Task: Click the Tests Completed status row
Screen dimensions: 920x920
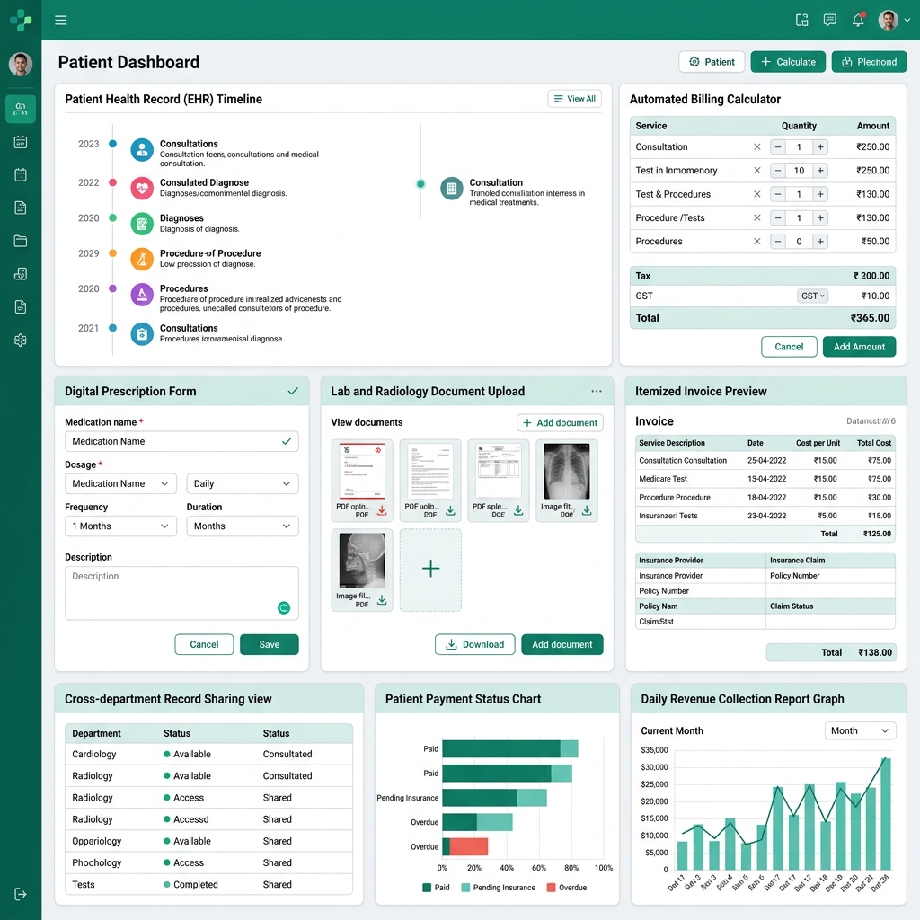Action: (x=208, y=884)
